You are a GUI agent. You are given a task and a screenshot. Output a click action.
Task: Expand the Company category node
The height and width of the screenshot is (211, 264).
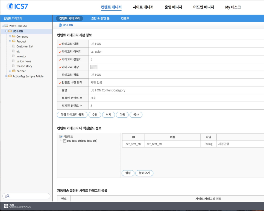click(10, 36)
